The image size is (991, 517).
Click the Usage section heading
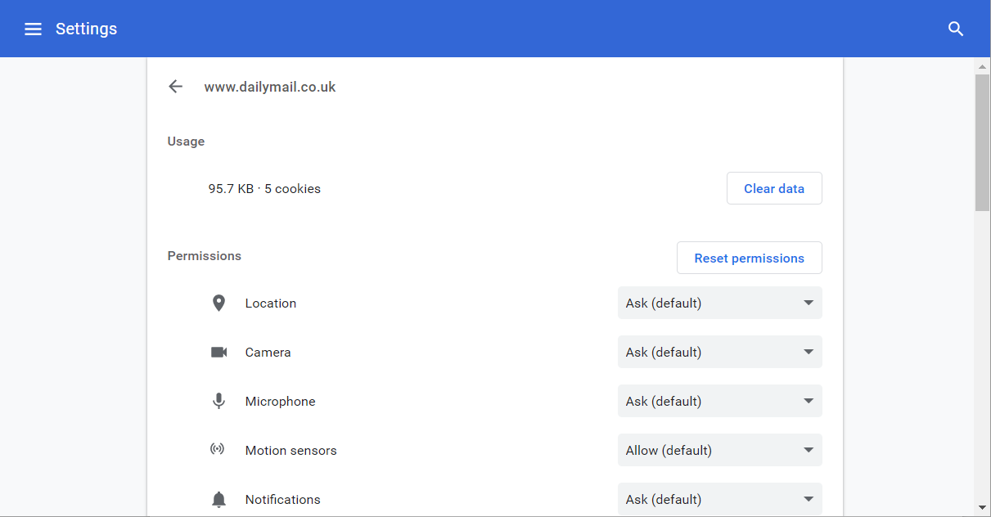[186, 142]
